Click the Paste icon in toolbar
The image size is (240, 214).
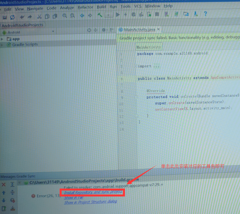pos(55,16)
